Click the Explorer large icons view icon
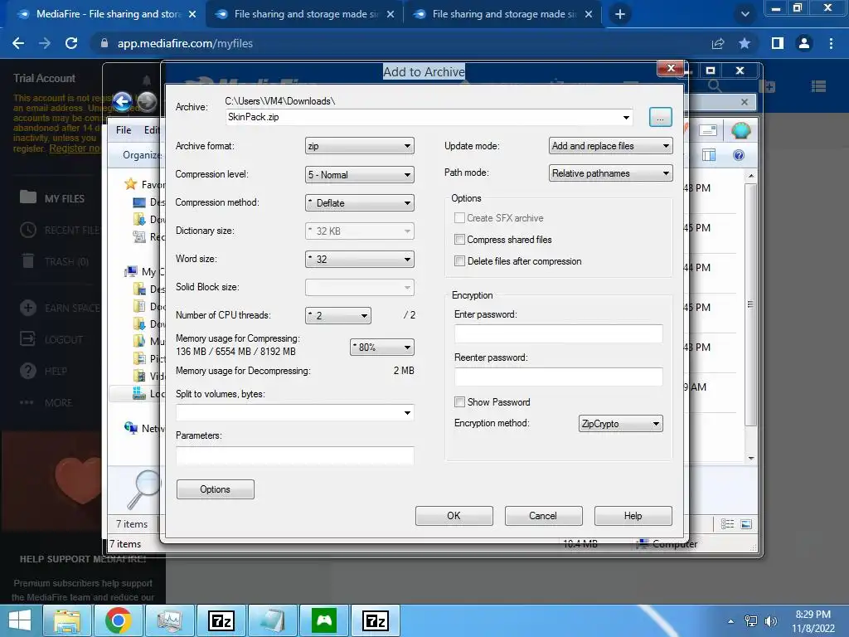Screen dimensions: 849x637 (746, 524)
